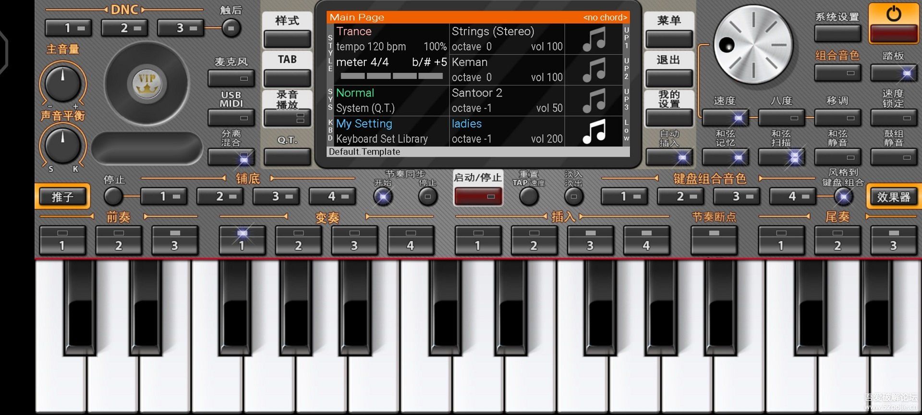Click the 效果器 effects button
Viewport: 922px width, 415px height.
[893, 197]
